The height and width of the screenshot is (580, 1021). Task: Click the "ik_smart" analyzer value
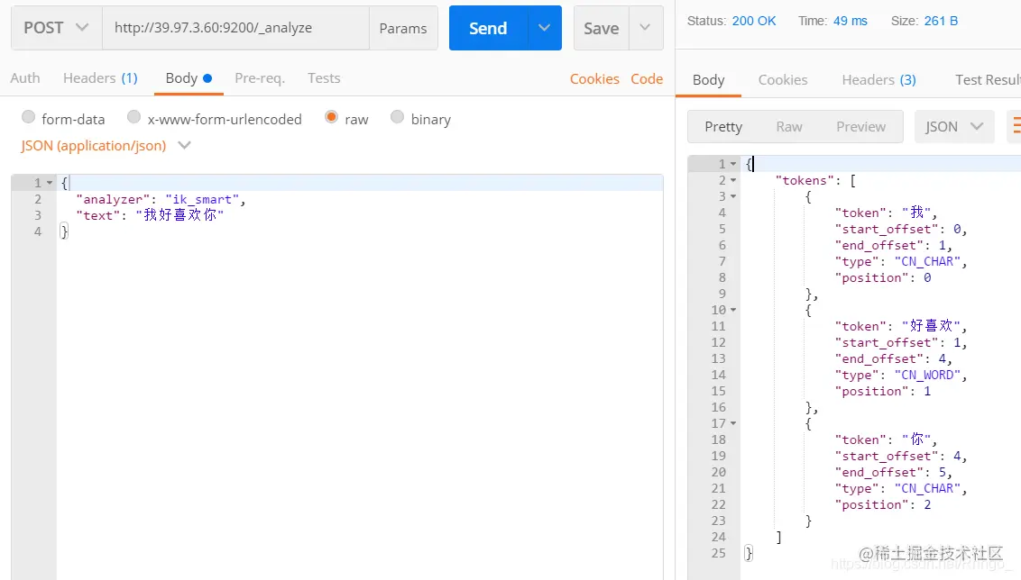[203, 200]
